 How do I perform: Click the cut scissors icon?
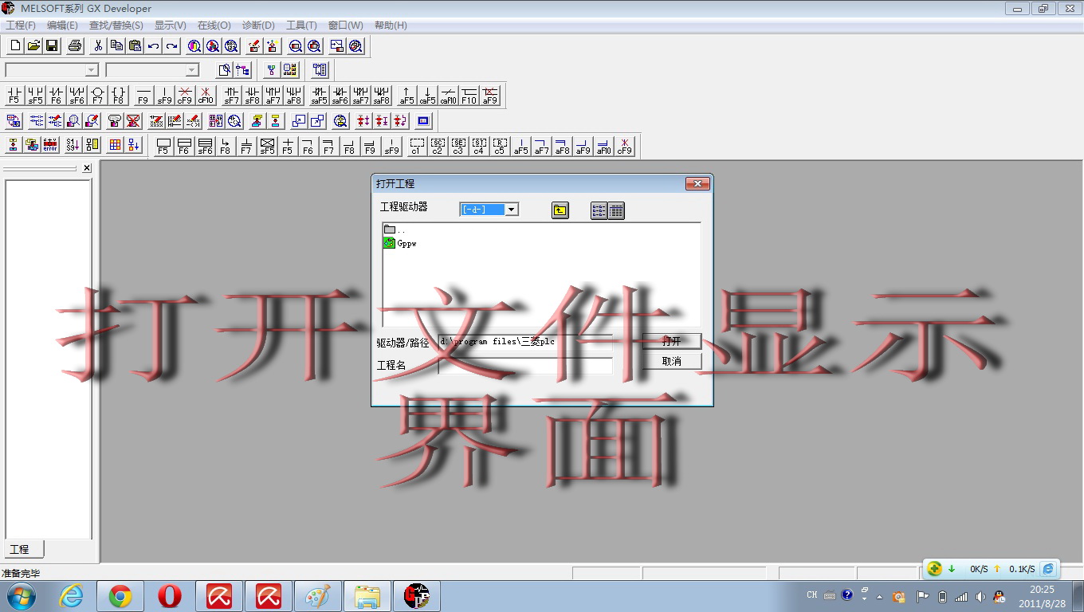click(98, 46)
